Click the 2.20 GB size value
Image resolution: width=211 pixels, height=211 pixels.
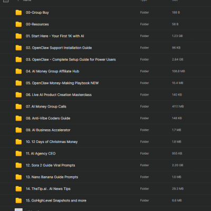[x=178, y=165]
